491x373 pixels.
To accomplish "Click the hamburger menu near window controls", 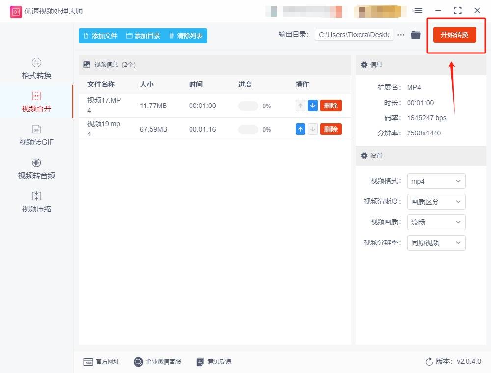I will (418, 10).
